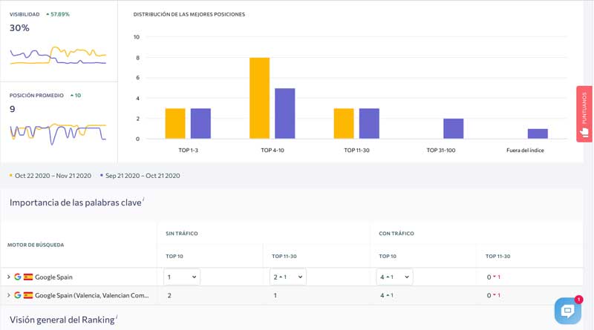Click the Spain flag in the Valencia row
The image size is (594, 330).
click(x=28, y=295)
